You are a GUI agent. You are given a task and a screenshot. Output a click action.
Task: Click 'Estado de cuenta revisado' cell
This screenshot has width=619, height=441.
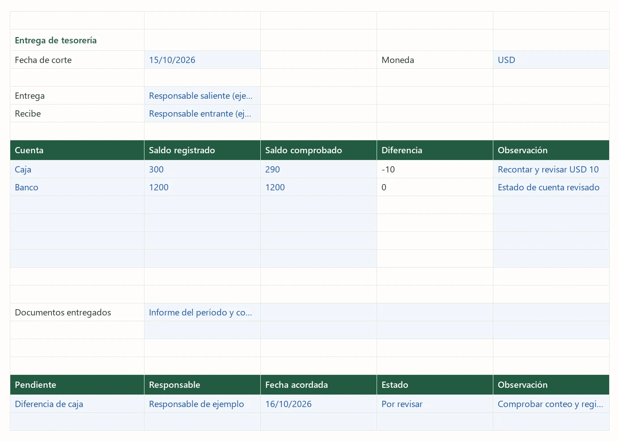[x=551, y=187]
